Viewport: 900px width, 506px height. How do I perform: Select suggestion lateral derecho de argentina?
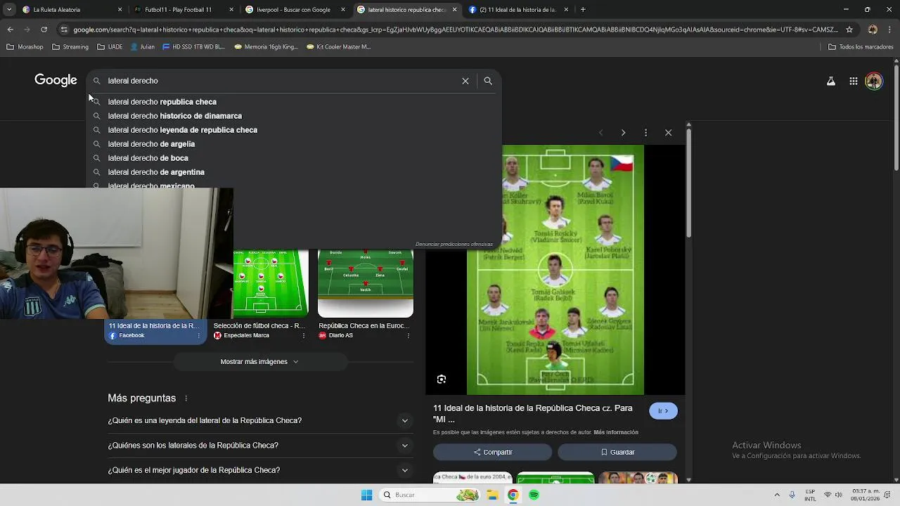pos(295,172)
